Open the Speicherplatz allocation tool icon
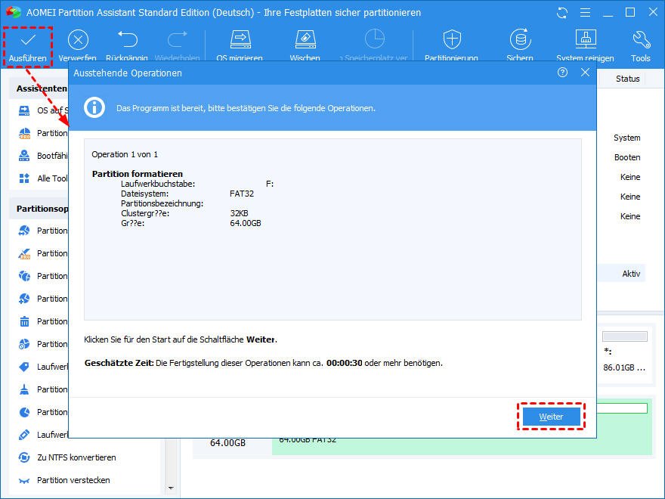 pyautogui.click(x=375, y=39)
